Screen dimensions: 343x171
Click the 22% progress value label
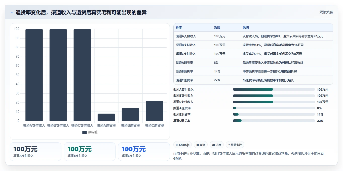click(320, 121)
